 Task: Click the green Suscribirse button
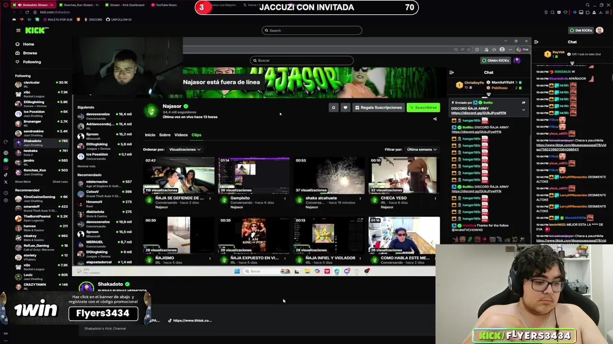[x=423, y=107]
